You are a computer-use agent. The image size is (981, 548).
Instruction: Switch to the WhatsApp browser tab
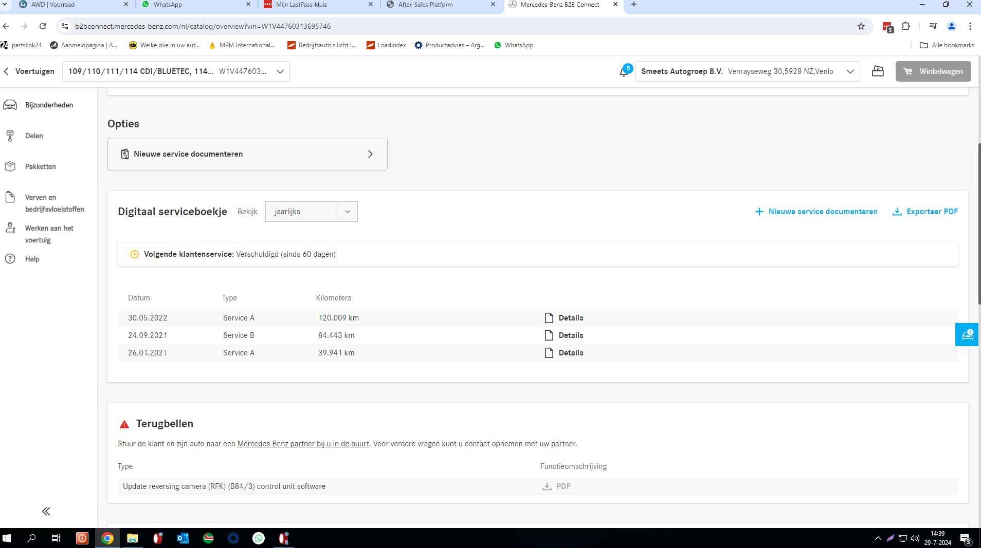click(196, 5)
